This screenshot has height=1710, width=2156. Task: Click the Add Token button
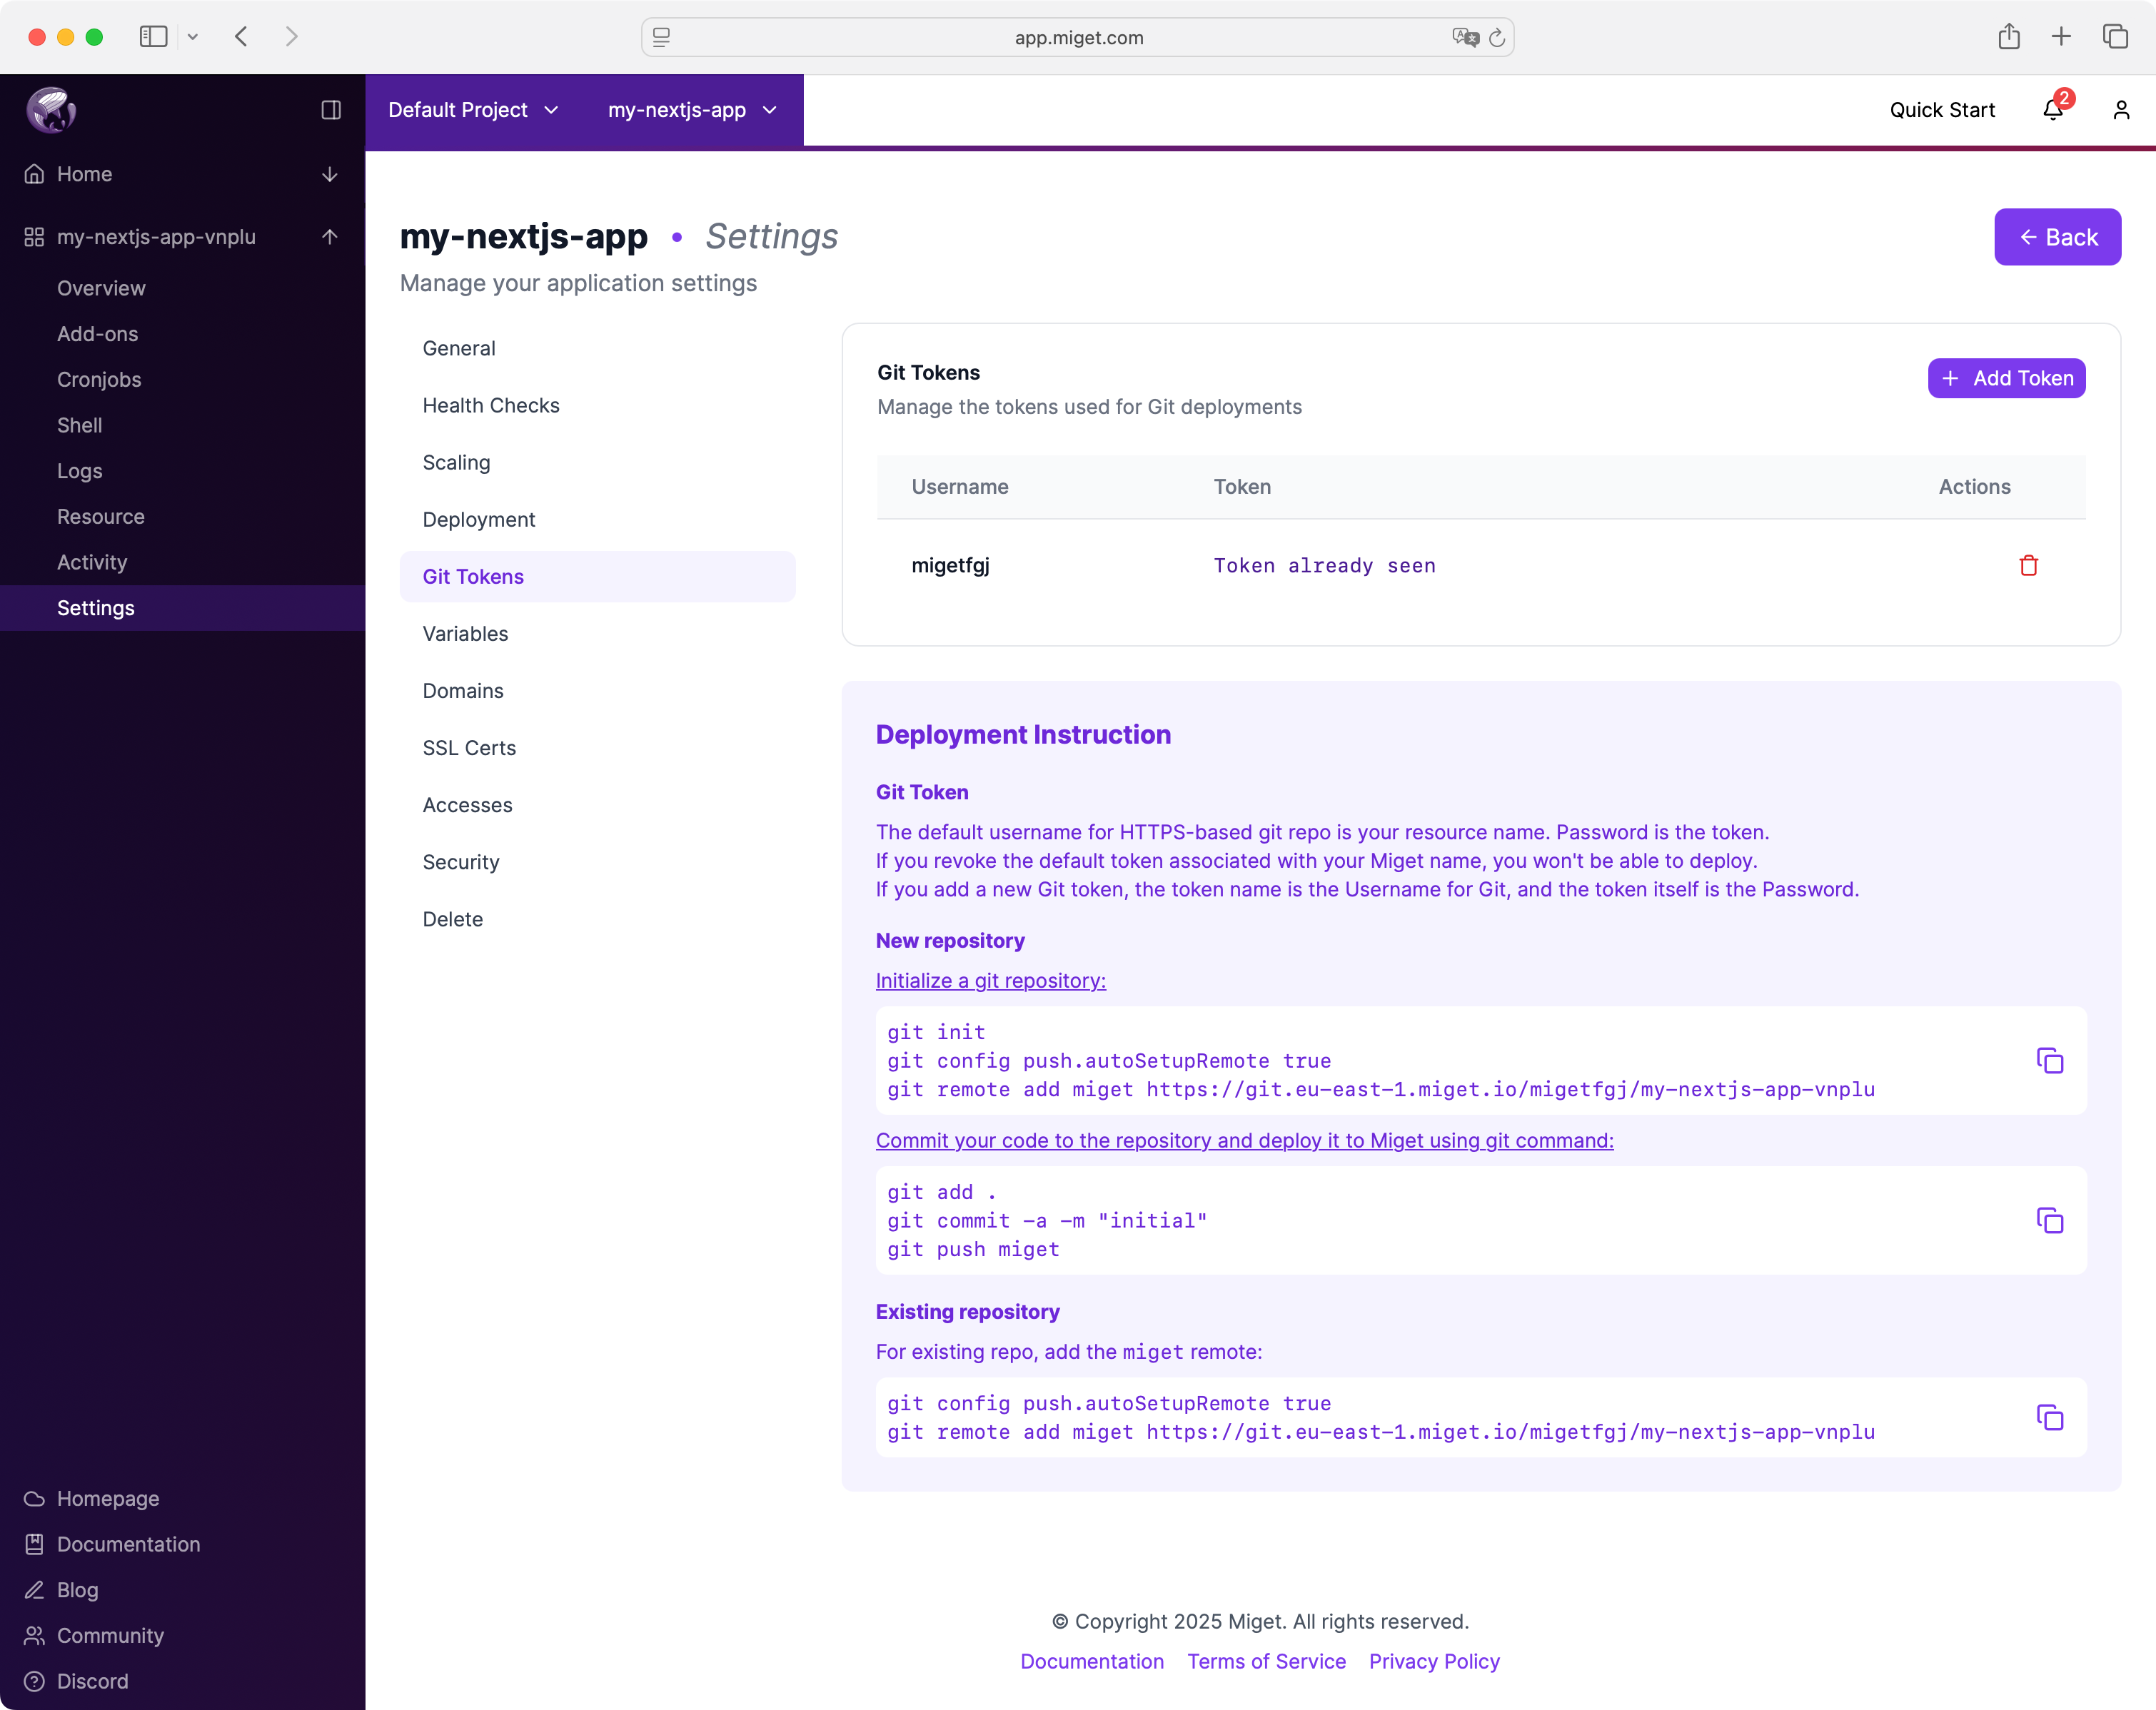[x=2006, y=378]
